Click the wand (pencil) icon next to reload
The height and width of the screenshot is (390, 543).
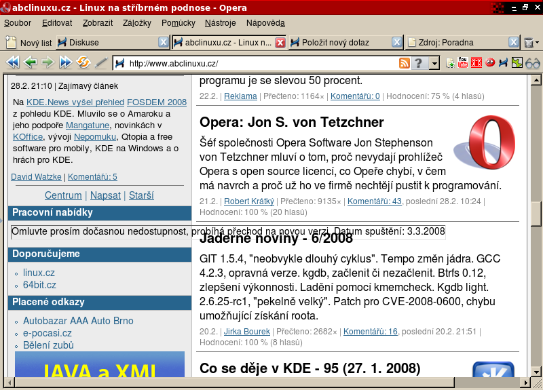(x=101, y=62)
